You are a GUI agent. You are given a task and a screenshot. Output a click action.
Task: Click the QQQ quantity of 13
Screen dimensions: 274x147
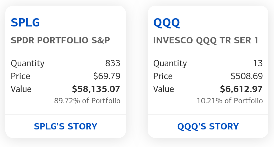[x=258, y=63]
